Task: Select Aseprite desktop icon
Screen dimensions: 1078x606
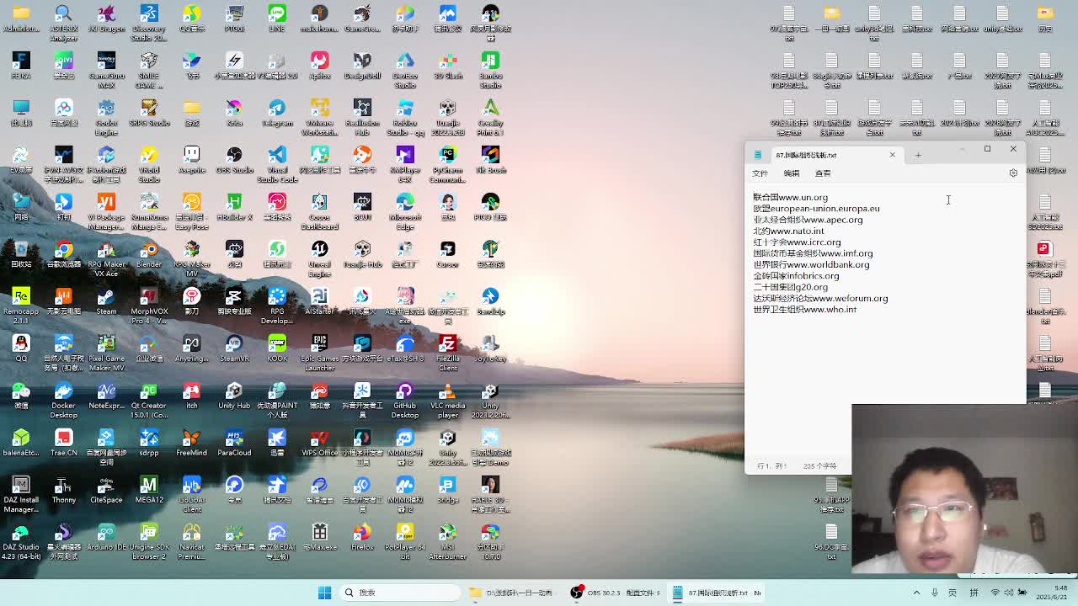Action: (192, 160)
